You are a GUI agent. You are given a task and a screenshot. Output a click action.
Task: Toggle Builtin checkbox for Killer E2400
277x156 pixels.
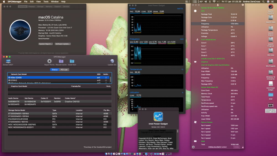pyautogui.click(x=106, y=78)
